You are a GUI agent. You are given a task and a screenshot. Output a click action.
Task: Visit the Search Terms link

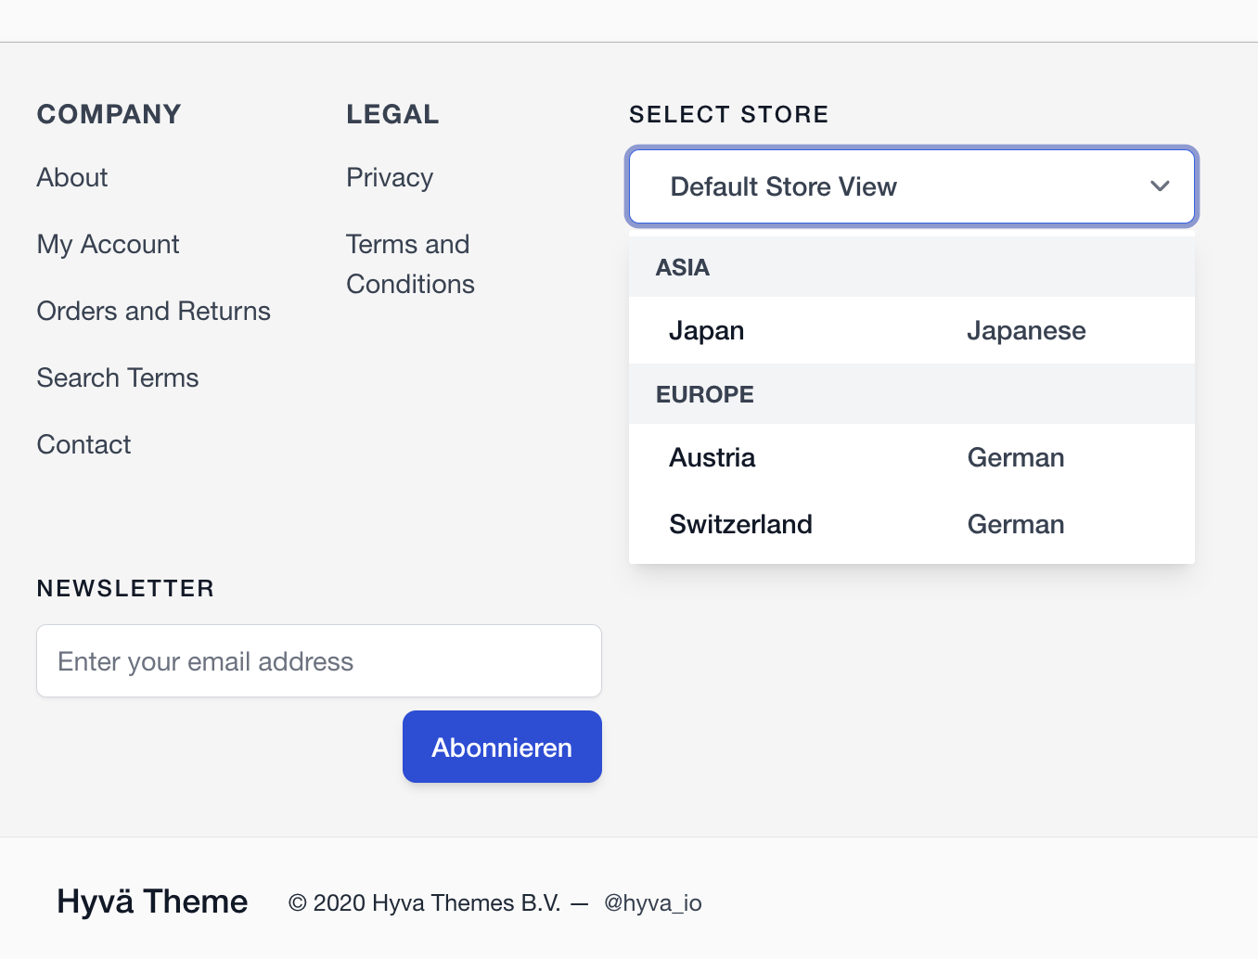[x=118, y=377]
